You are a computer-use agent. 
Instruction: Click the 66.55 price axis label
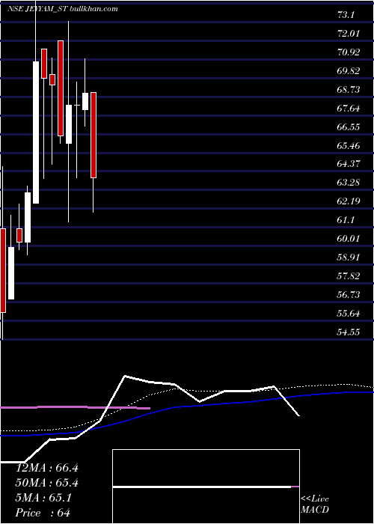[x=349, y=127]
